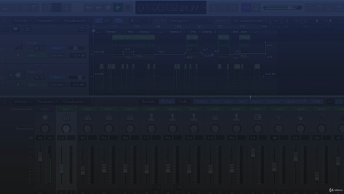344x194 pixels.
Task: Toggle the Mixer button in control bar
Action: coord(56,8)
